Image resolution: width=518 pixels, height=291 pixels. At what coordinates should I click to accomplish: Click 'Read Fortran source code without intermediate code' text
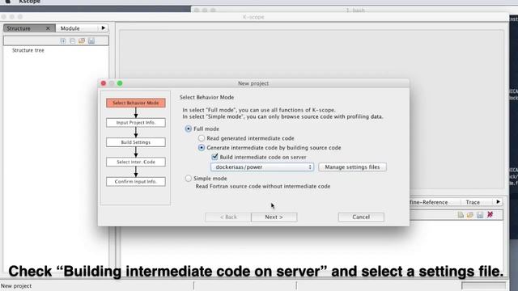pyautogui.click(x=263, y=187)
